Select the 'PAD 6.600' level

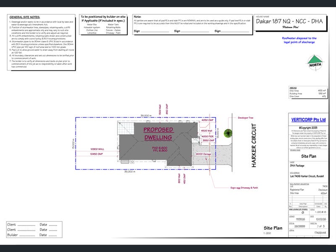(x=160, y=148)
